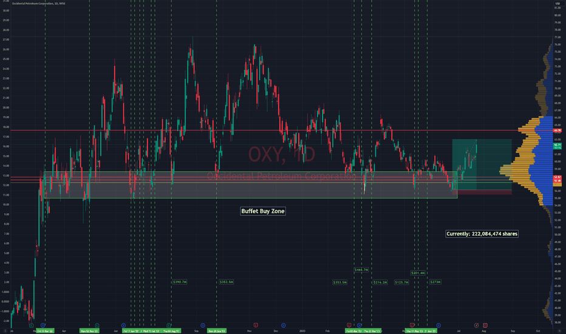Click the blue dividend marker in June 2023
The width and height of the screenshot is (566, 334).
438,325
